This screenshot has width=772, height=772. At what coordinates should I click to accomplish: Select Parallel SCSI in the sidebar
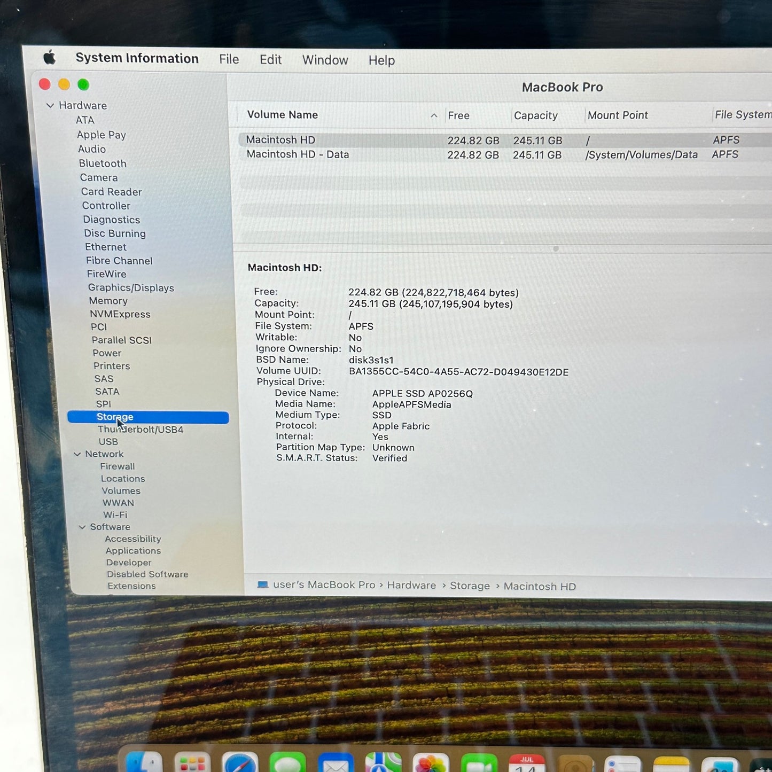[x=121, y=340]
